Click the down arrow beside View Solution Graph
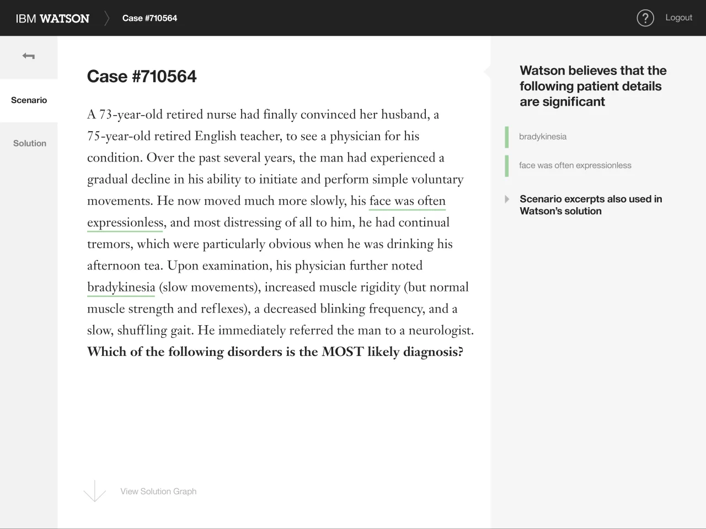The height and width of the screenshot is (529, 706). 95,490
